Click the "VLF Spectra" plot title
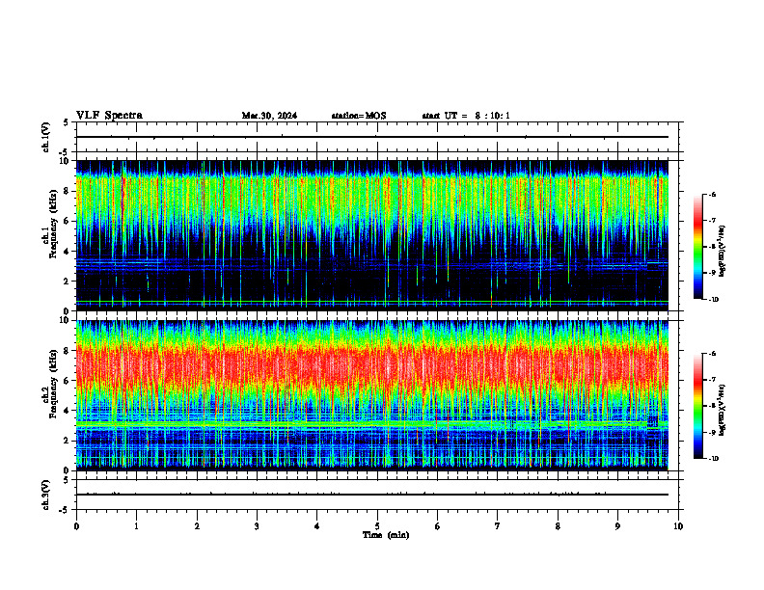Screen dimensions: 764x590 (109, 116)
